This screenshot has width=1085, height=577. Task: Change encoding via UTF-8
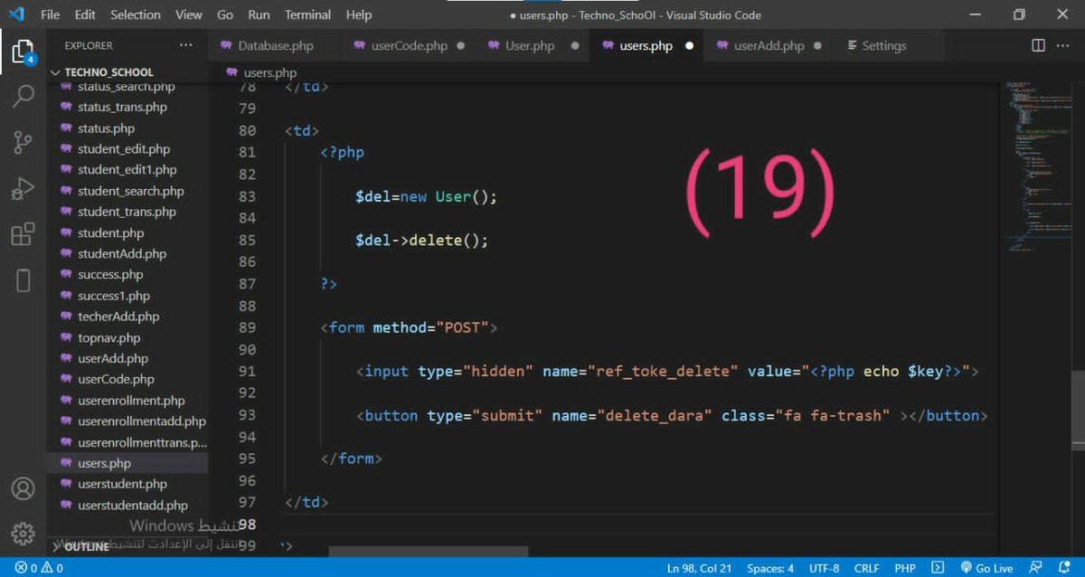(824, 568)
